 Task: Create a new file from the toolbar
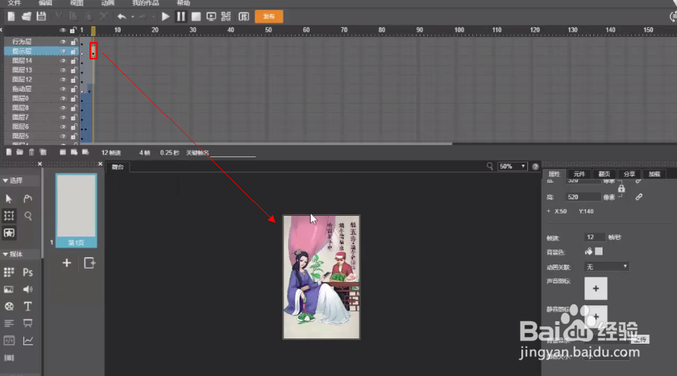[11, 17]
